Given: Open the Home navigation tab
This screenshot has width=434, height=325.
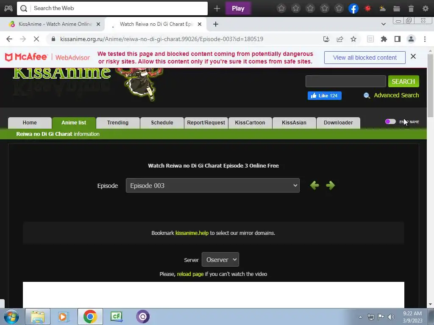Looking at the screenshot, I should [30, 123].
